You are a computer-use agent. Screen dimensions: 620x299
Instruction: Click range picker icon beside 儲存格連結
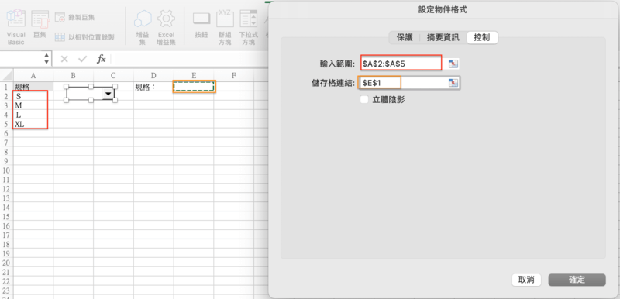453,83
